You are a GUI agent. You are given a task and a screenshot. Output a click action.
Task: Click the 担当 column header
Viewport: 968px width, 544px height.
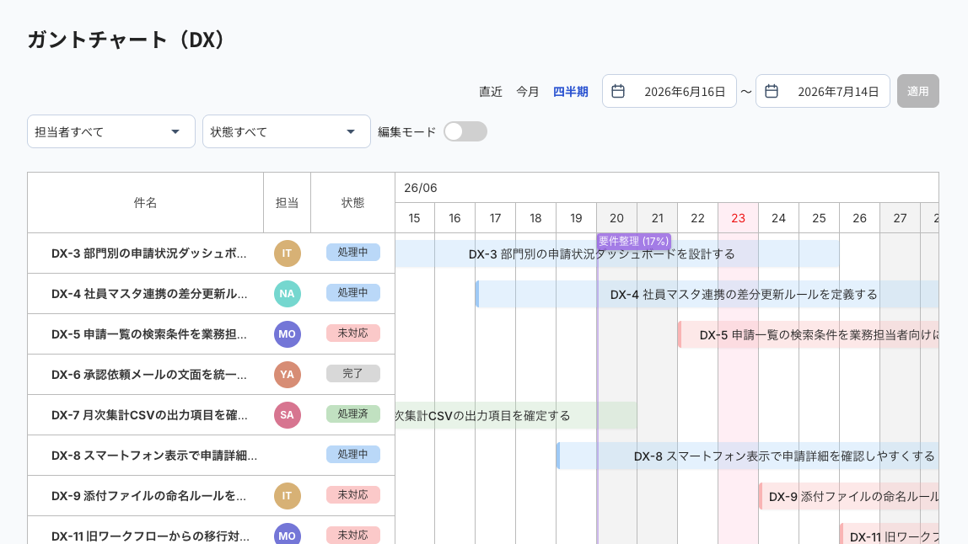287,203
